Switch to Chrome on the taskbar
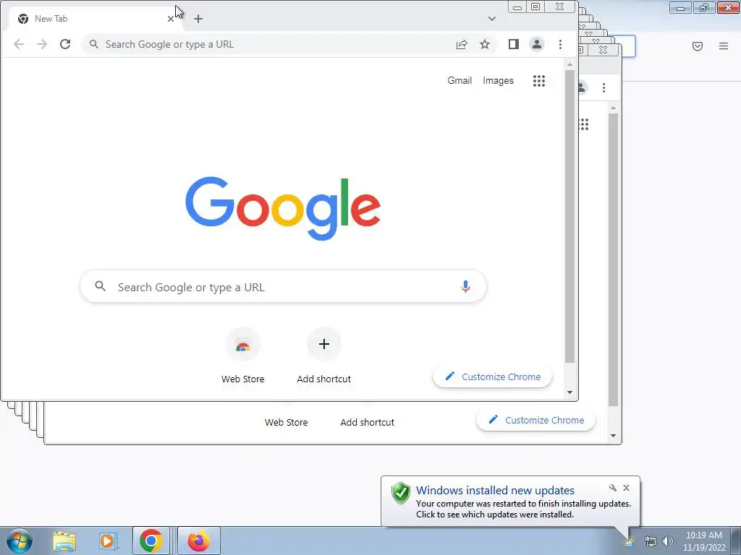Screen dimensions: 741x555 pyautogui.click(x=151, y=541)
